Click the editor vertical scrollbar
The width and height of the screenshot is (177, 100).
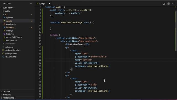coord(176,31)
